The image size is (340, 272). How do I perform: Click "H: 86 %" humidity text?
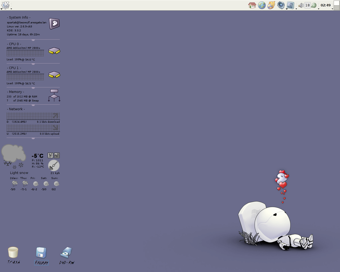pyautogui.click(x=38, y=164)
